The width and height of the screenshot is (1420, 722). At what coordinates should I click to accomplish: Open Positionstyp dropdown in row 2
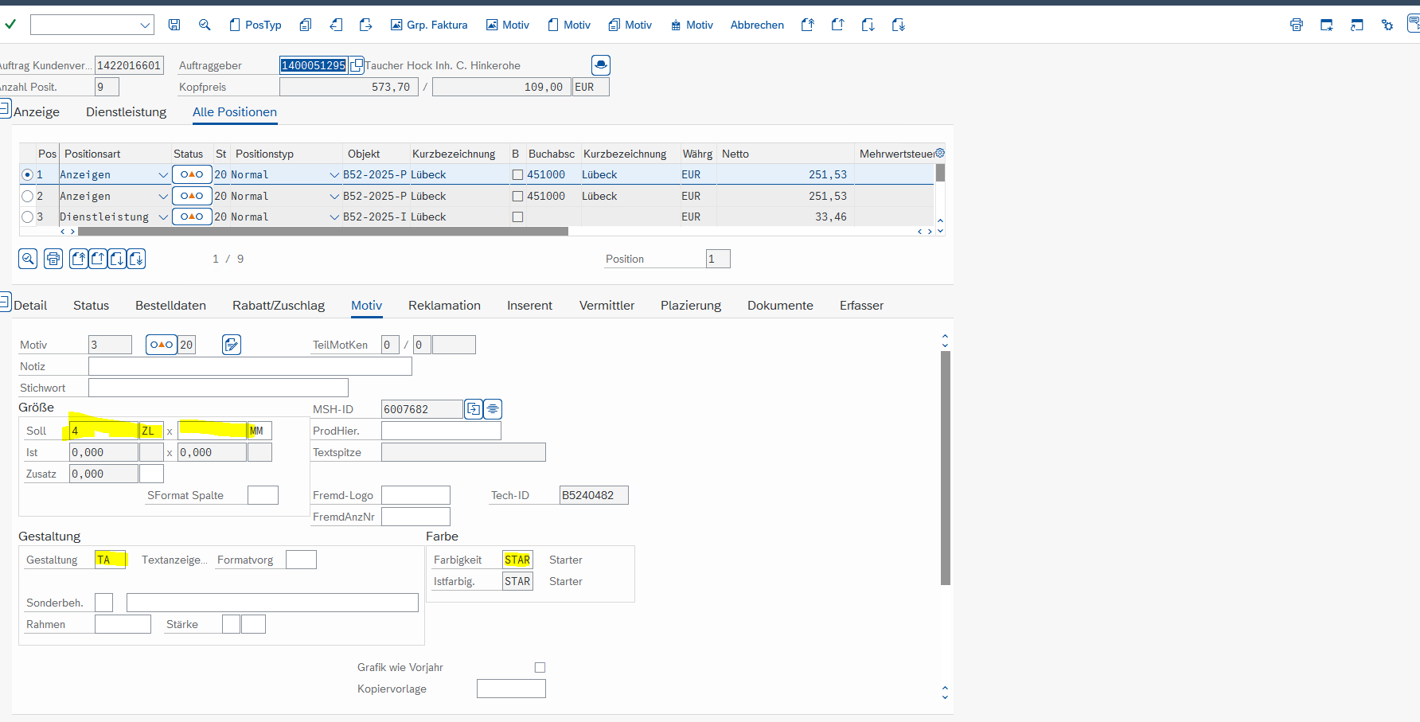point(334,196)
